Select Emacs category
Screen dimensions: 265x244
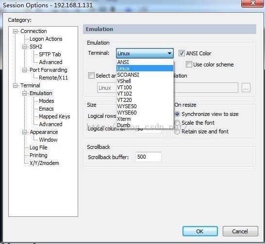pos(46,109)
